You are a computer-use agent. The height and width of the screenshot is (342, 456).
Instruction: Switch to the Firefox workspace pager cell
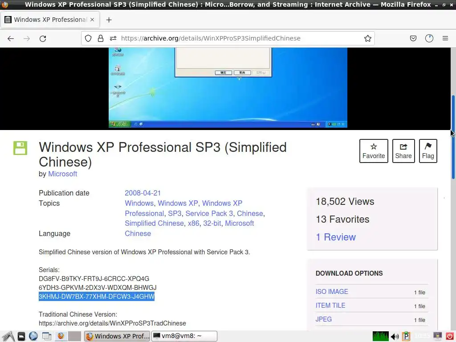pyautogui.click(x=61, y=336)
